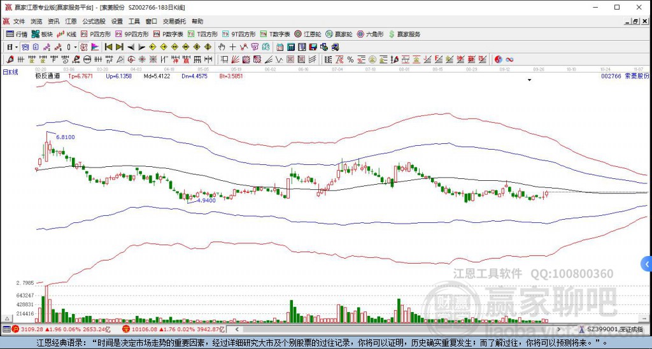This screenshot has width=652, height=349.
Task: Click the 6.8100 high price label
Action: (x=66, y=137)
